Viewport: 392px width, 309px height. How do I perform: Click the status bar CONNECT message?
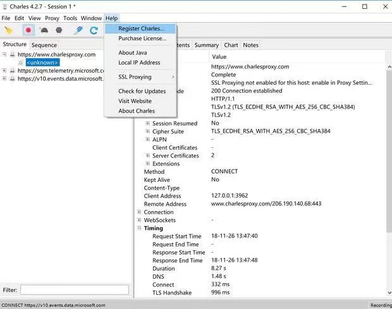coord(53,305)
